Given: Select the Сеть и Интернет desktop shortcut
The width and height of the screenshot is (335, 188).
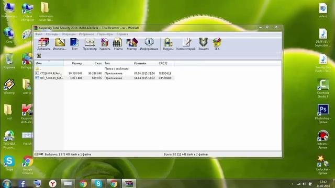Looking at the screenshot, I should [x=28, y=12].
